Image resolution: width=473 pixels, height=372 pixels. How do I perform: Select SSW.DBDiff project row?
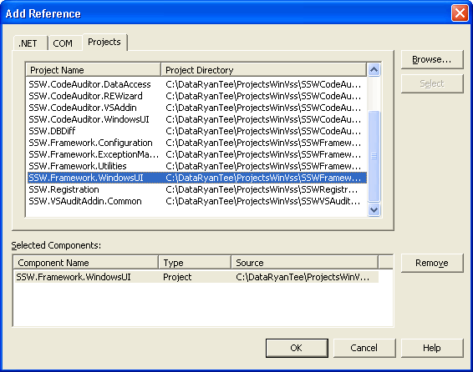[197, 131]
